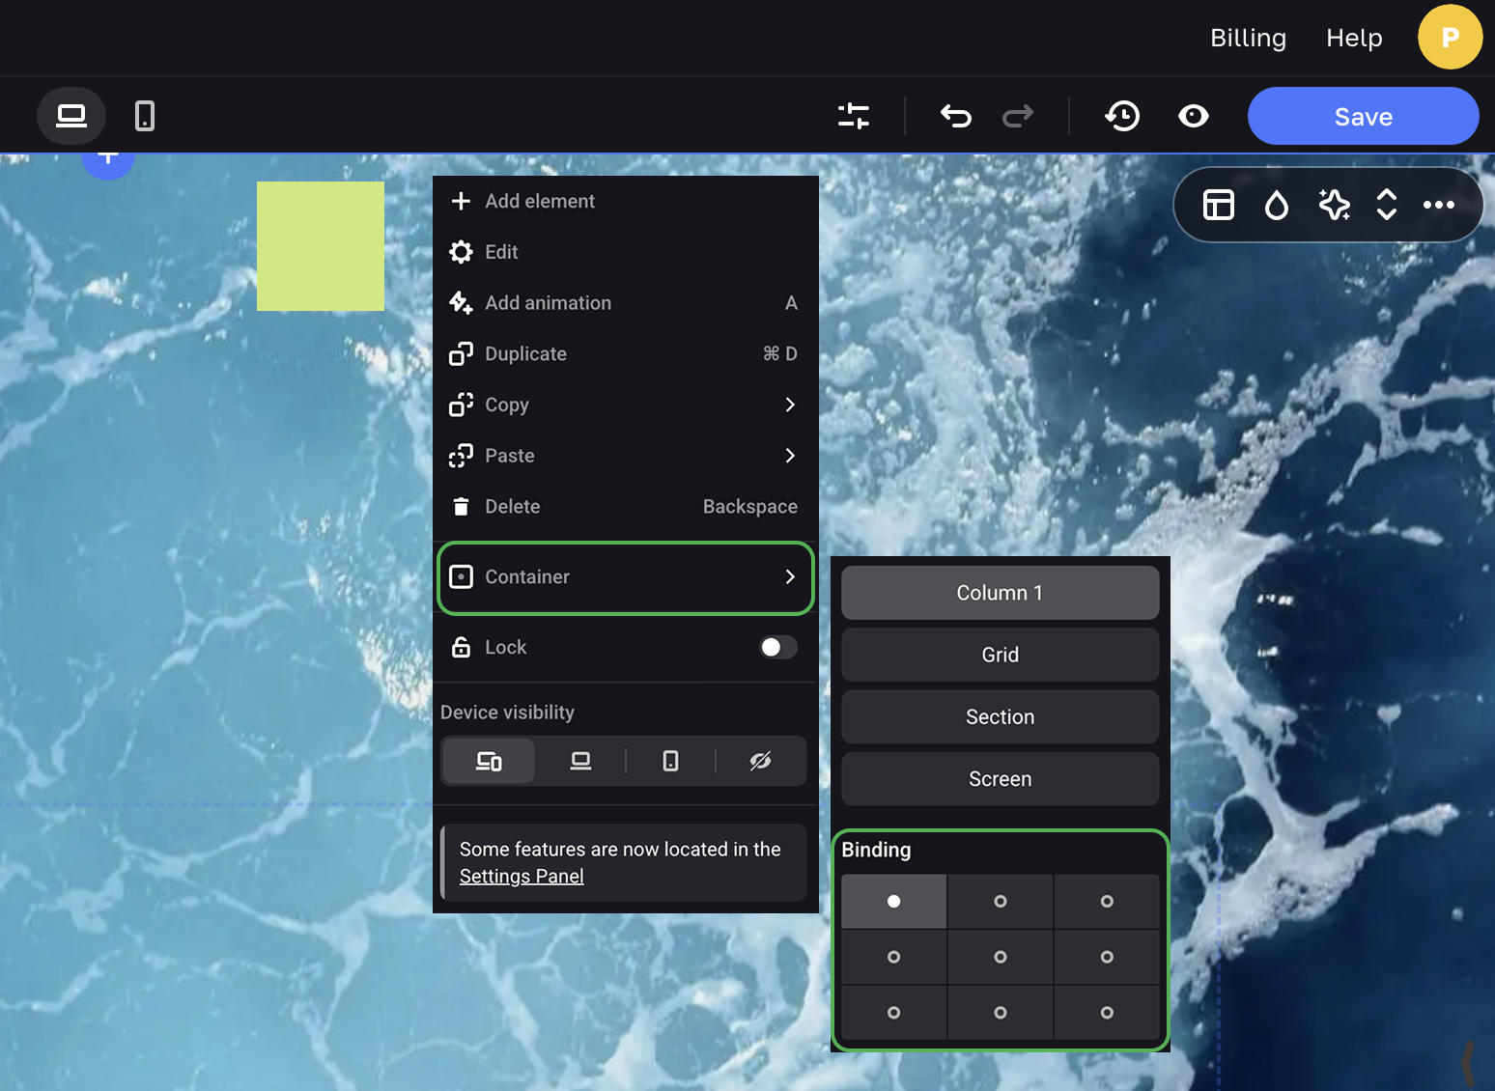Select Add animation menu entry

click(625, 303)
